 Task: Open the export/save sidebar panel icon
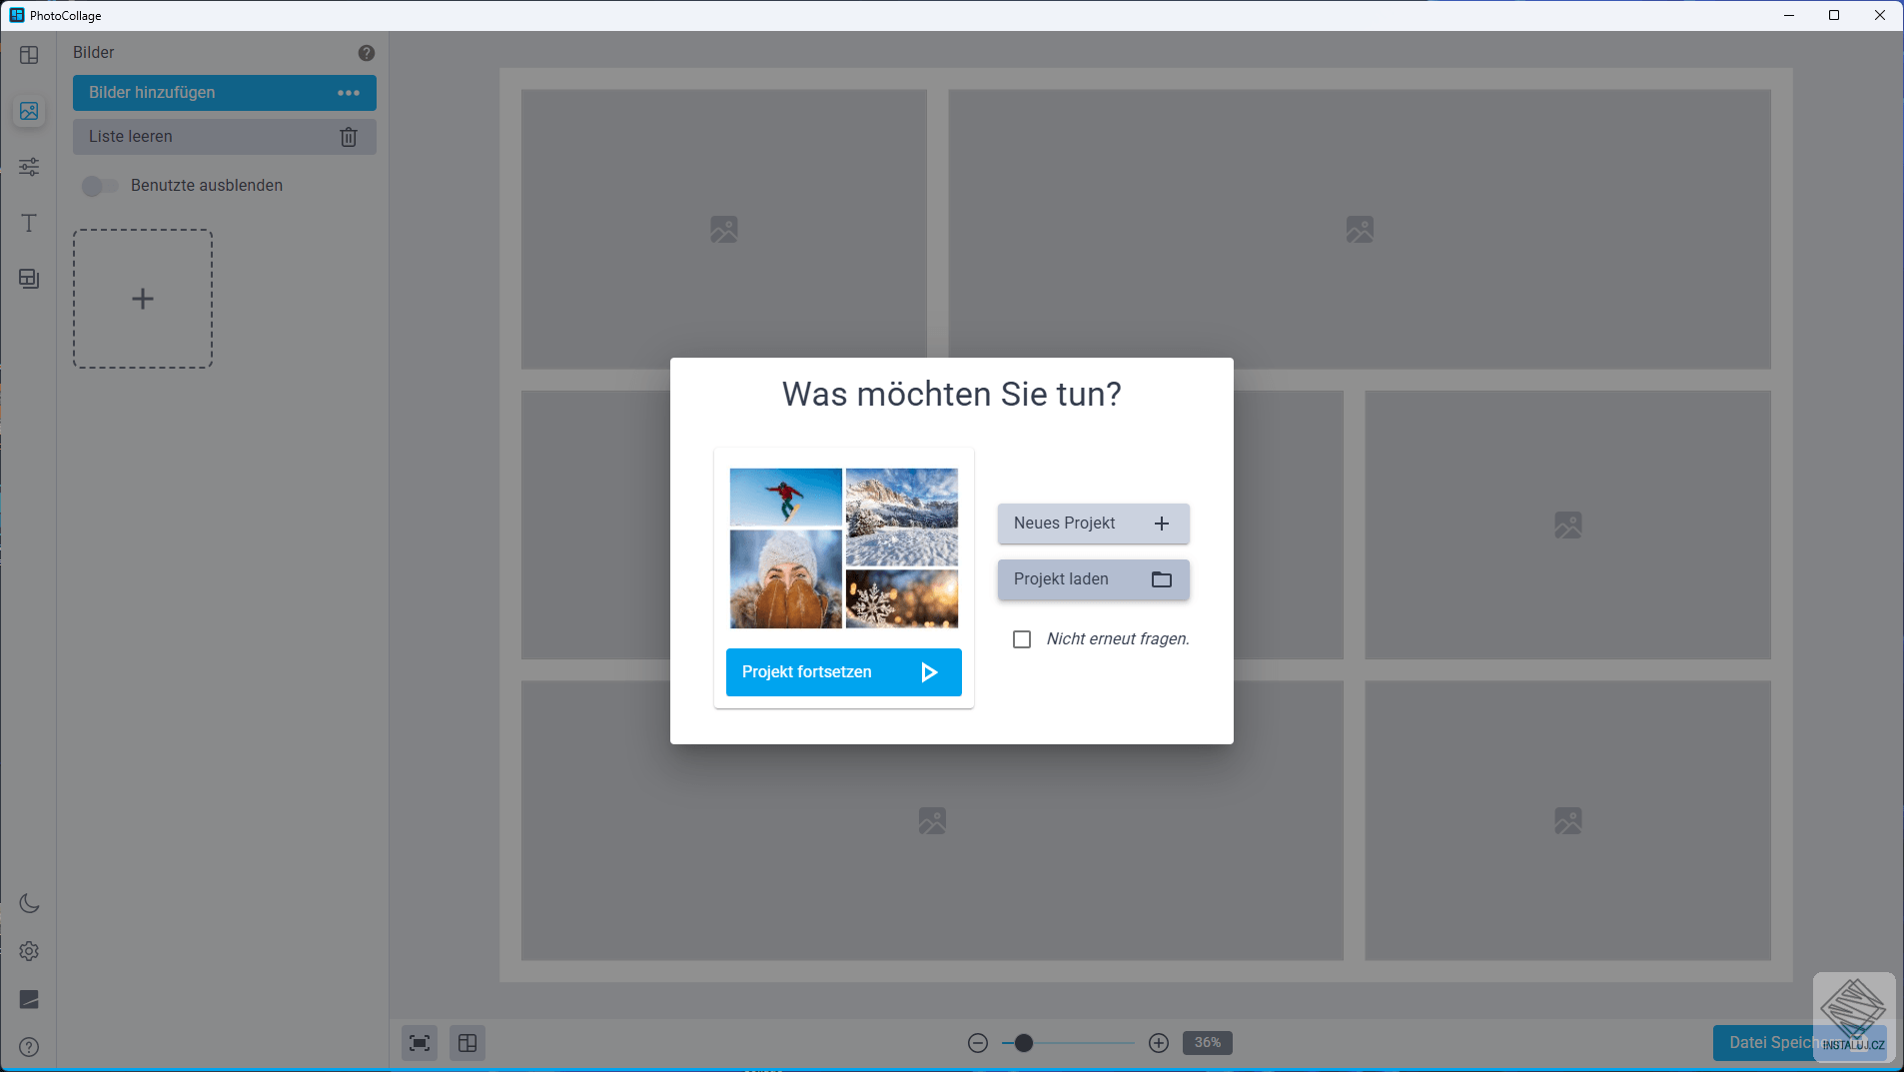(29, 279)
